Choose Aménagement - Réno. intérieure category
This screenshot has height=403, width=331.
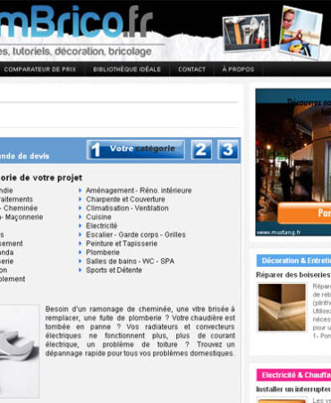139,191
